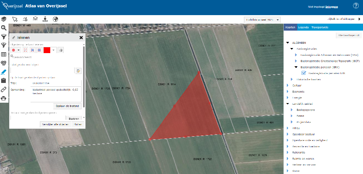Image resolution: width=363 pixels, height=174 pixels.
Task: Click the red color swatch
Action: point(47,50)
